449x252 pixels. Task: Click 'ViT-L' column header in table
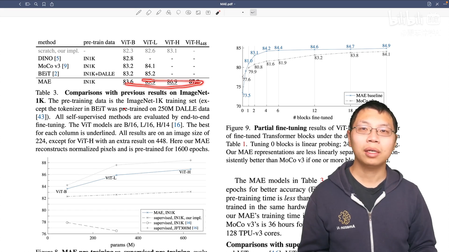(150, 42)
